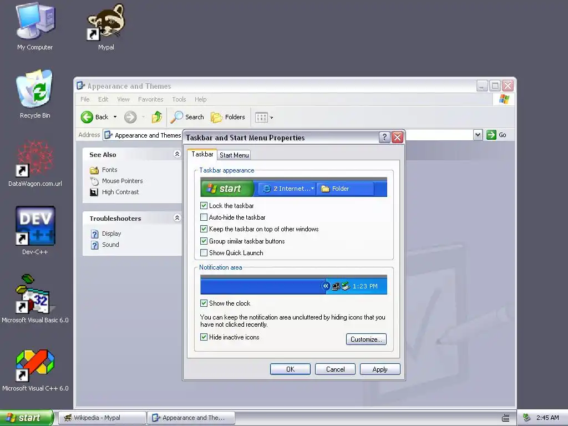The width and height of the screenshot is (568, 426).
Task: Collapse the See Also panel
Action: [177, 154]
